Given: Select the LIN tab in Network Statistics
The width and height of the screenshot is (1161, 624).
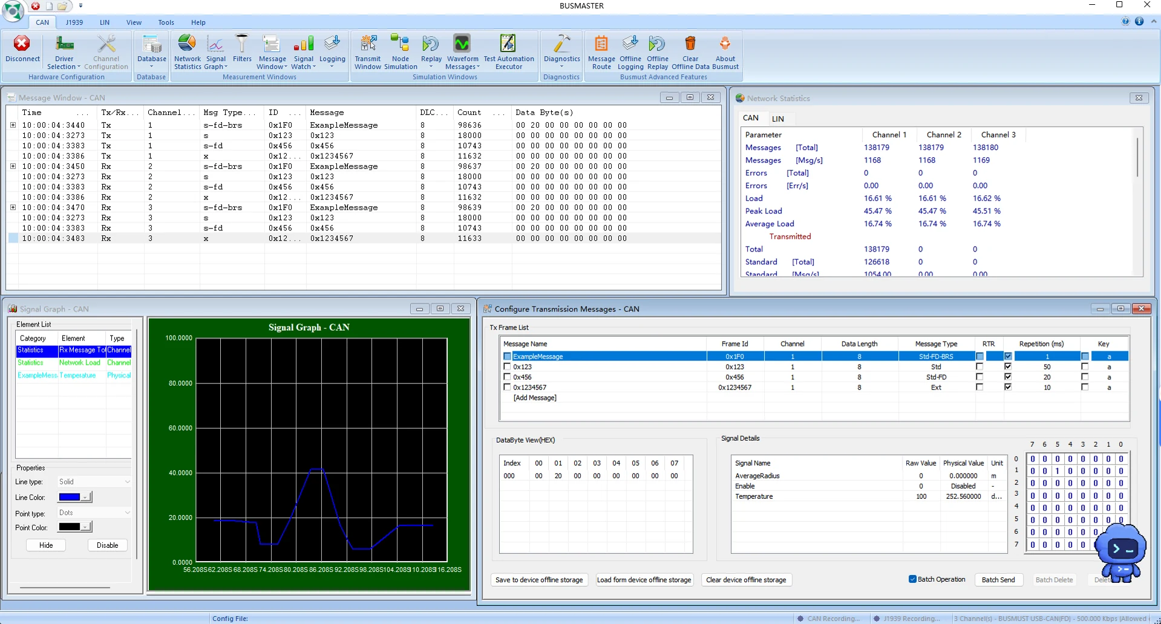Looking at the screenshot, I should pyautogui.click(x=778, y=119).
